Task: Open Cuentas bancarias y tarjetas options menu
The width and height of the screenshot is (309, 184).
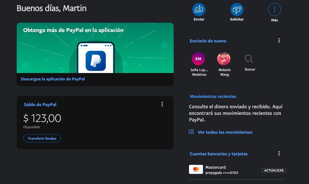Action: 279,153
